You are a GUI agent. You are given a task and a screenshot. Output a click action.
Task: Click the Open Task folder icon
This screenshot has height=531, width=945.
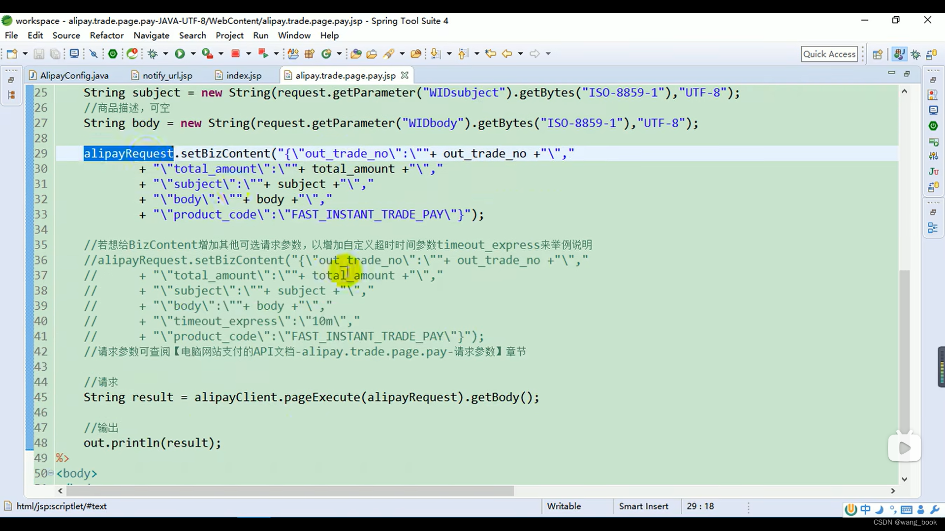coord(372,54)
